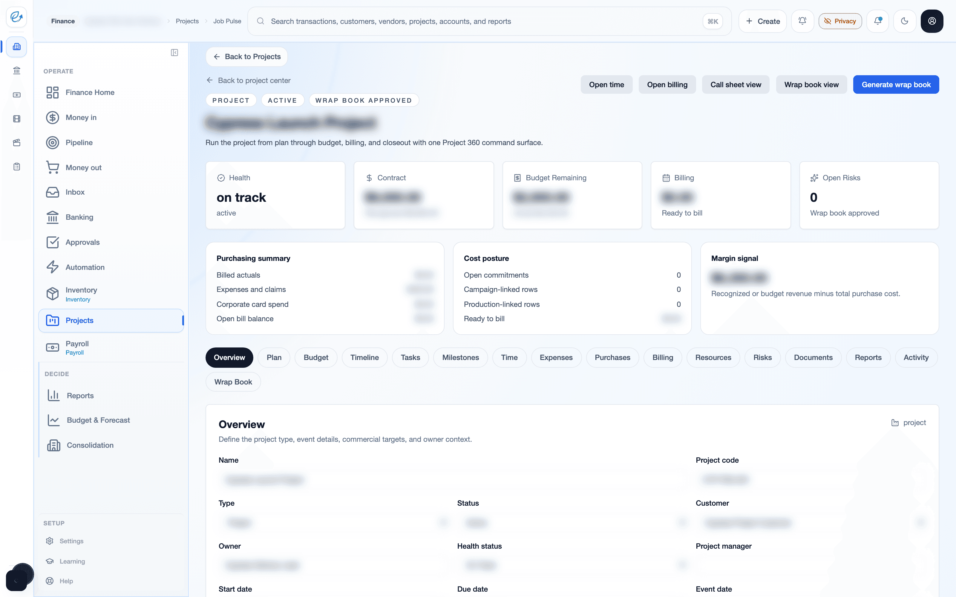Viewport: 956px width, 597px height.
Task: Switch to the Wrap Book tab
Action: pos(233,382)
